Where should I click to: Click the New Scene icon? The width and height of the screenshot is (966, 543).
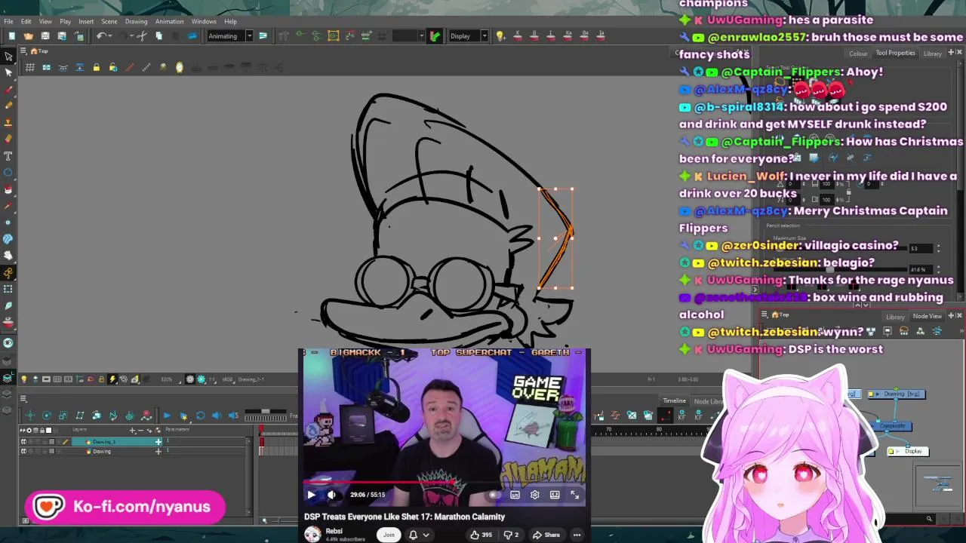click(x=12, y=36)
